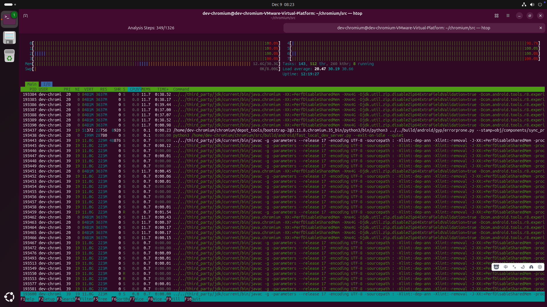Toggle Chinese/English input mode button
547x307 pixels.
pyautogui.click(x=506, y=267)
